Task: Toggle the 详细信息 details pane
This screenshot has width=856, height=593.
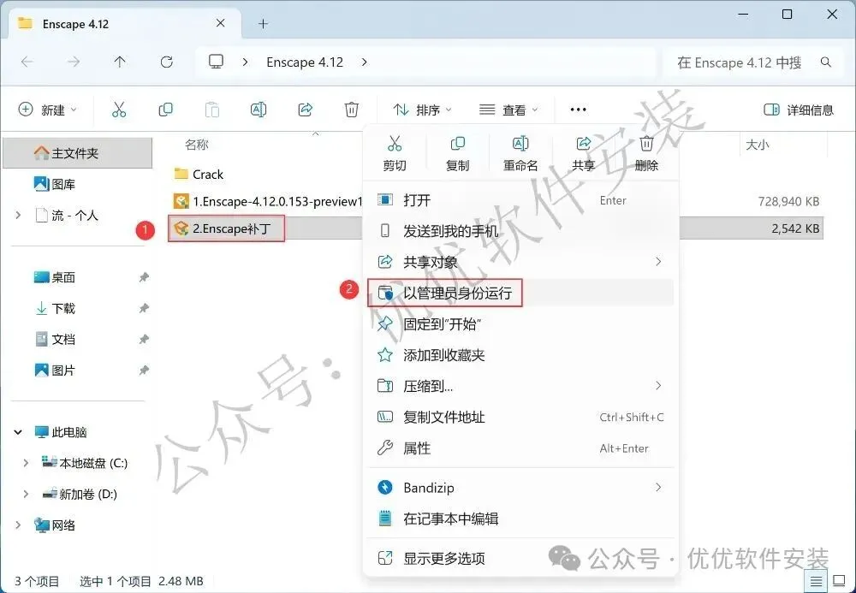Action: tap(798, 110)
